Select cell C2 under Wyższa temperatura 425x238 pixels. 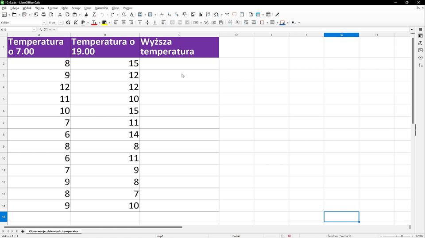click(179, 63)
